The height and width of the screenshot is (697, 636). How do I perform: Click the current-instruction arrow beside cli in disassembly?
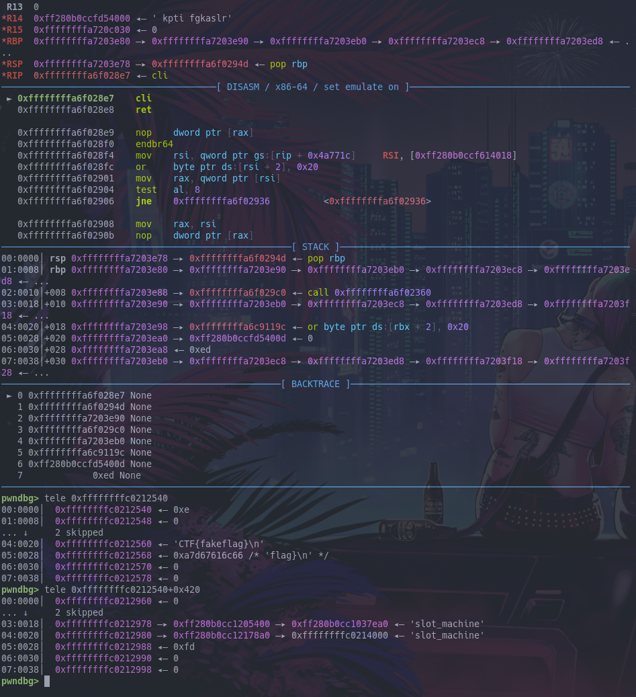coord(9,98)
